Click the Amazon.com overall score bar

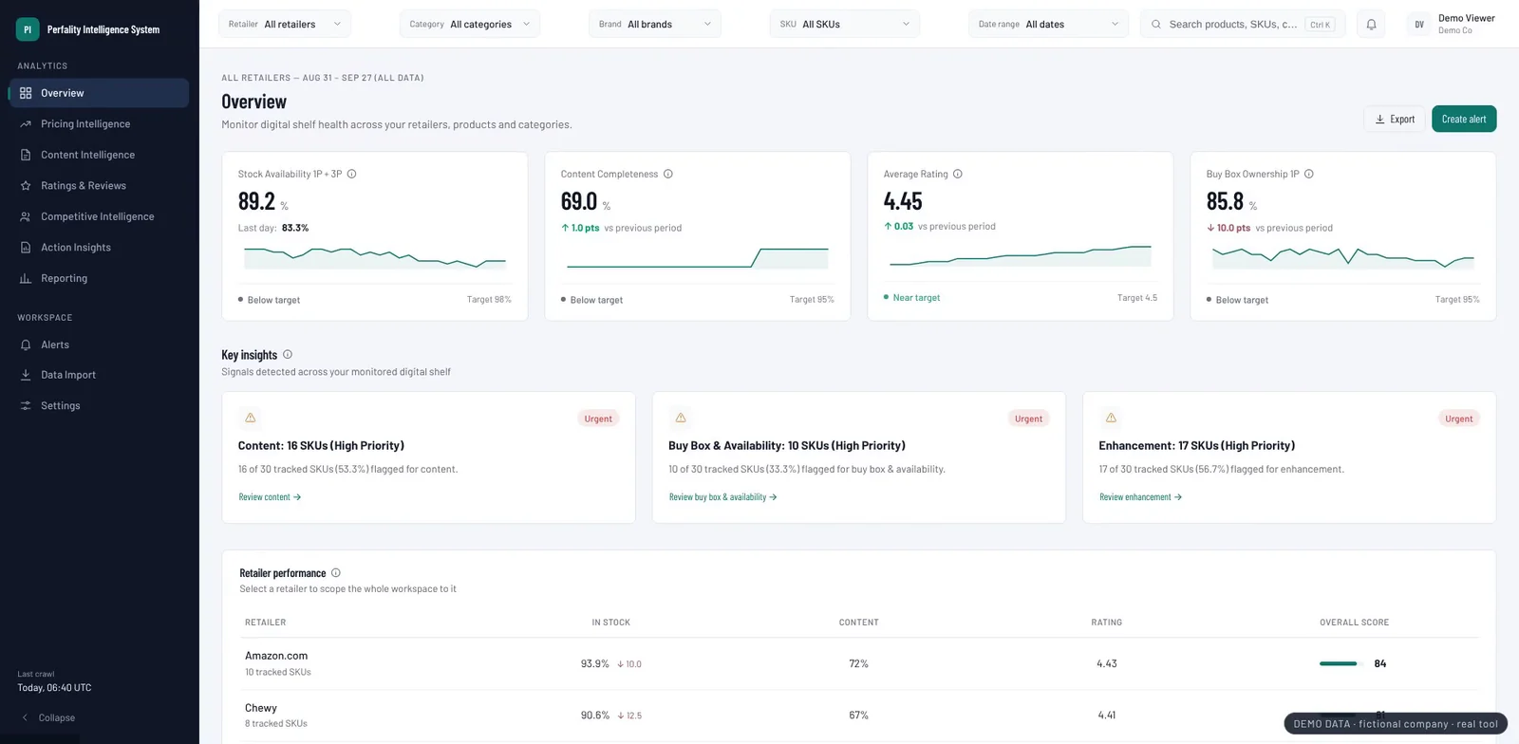pos(1341,664)
